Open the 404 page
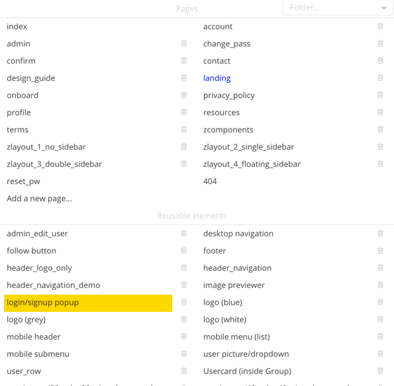This screenshot has width=394, height=386. tap(210, 181)
